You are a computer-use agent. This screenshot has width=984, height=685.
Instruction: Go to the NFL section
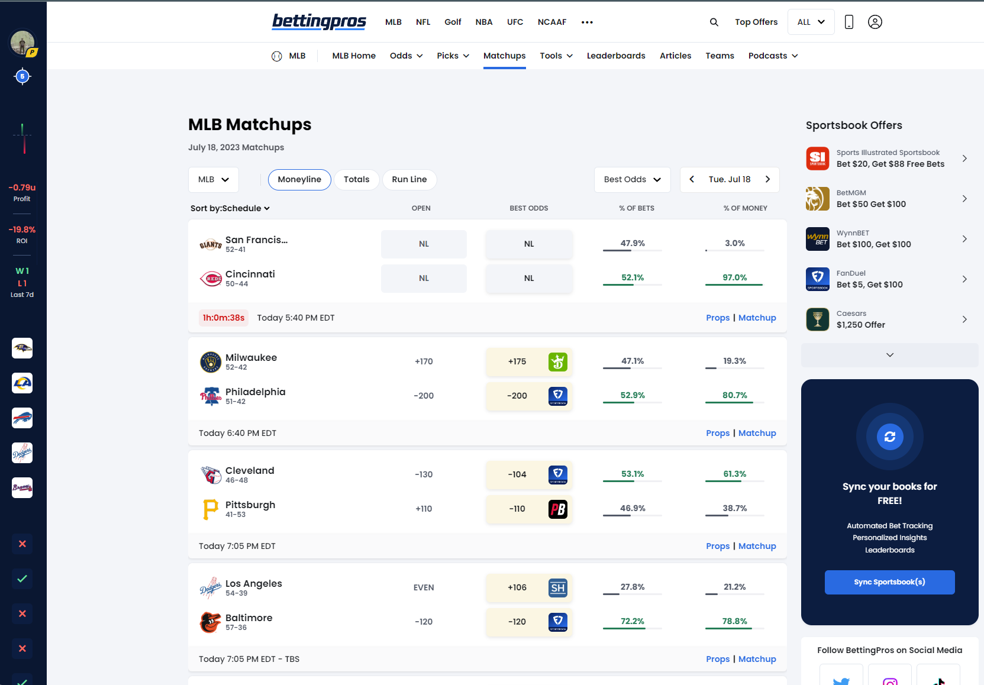[423, 22]
